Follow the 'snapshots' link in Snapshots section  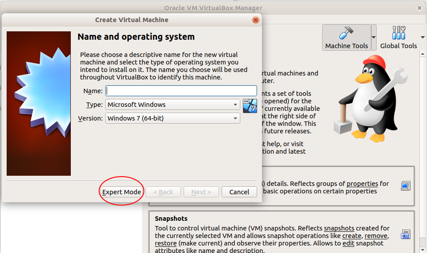(x=339, y=228)
